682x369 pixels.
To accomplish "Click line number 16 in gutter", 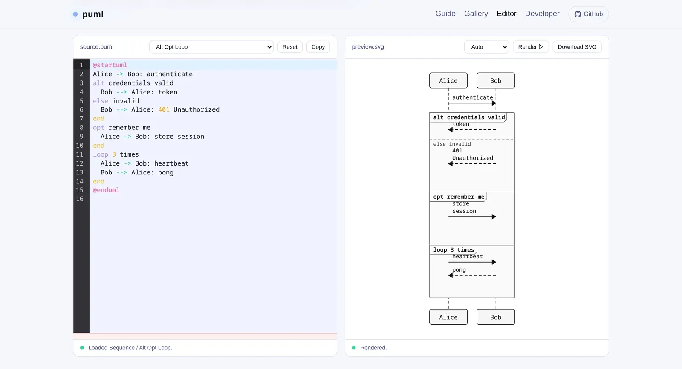I will (80, 199).
